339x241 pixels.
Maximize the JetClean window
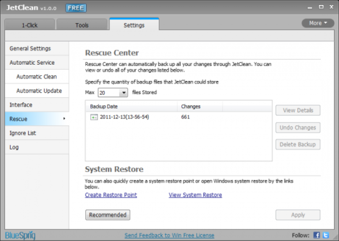coord(321,7)
